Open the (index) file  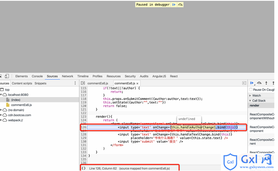(16, 100)
